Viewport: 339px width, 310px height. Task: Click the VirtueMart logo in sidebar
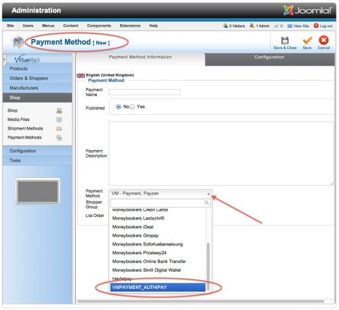pos(27,59)
